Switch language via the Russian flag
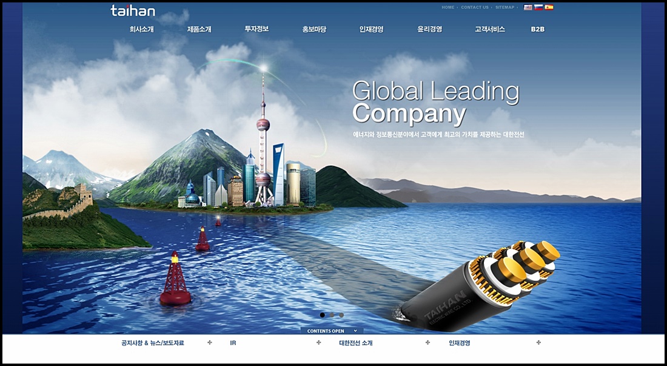The width and height of the screenshot is (667, 366). pyautogui.click(x=538, y=7)
